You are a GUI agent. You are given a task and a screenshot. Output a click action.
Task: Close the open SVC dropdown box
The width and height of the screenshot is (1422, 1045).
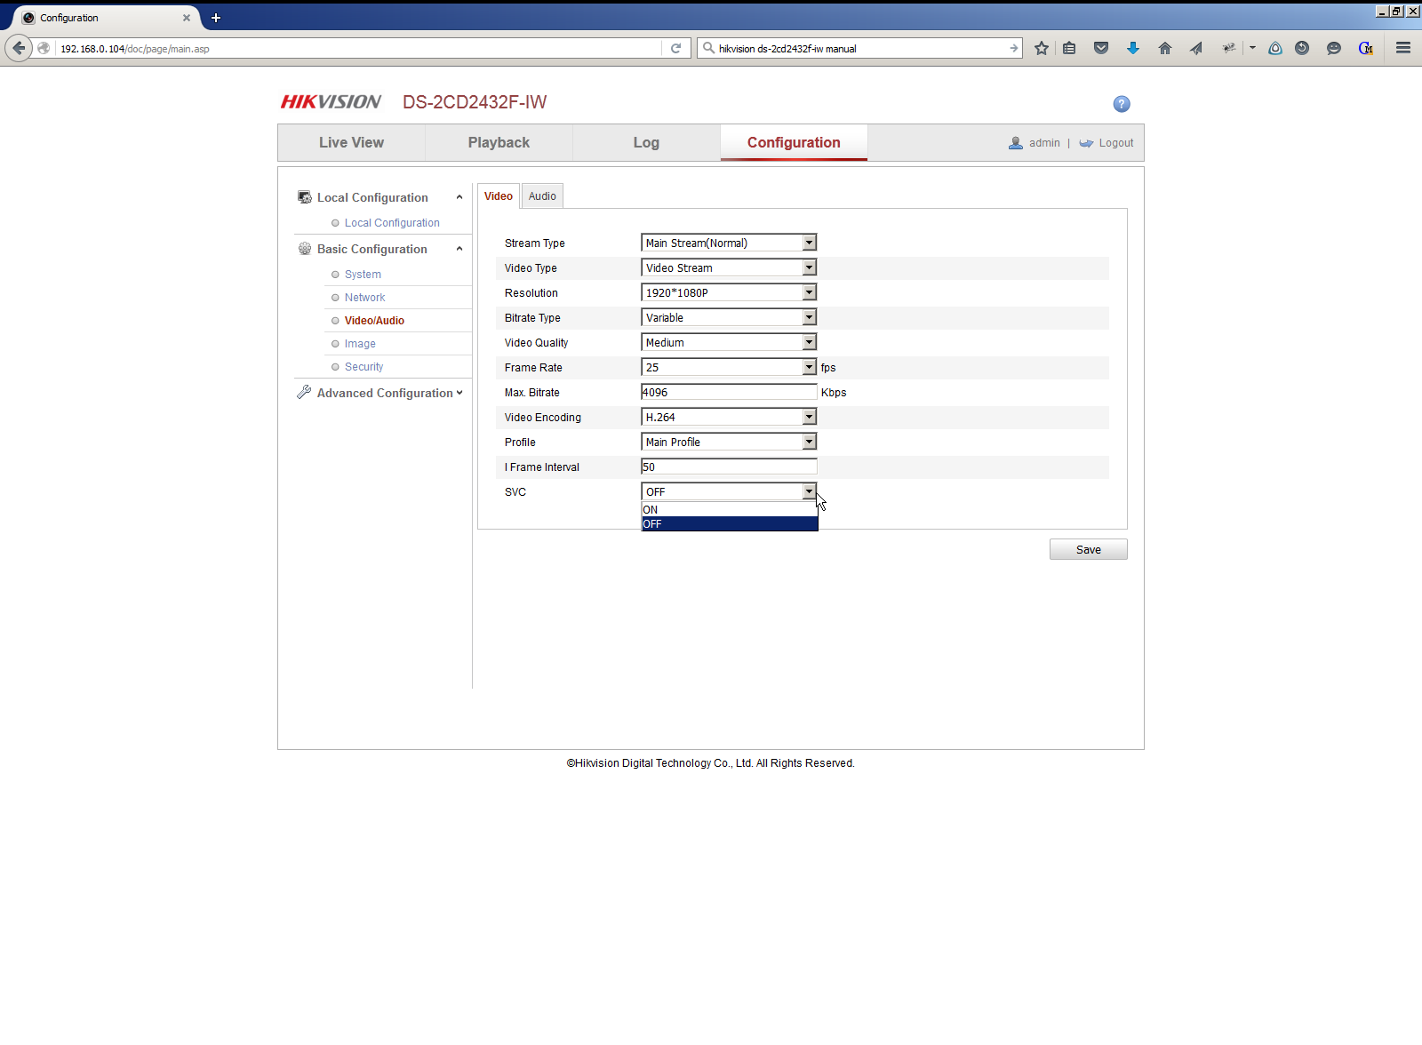(729, 491)
